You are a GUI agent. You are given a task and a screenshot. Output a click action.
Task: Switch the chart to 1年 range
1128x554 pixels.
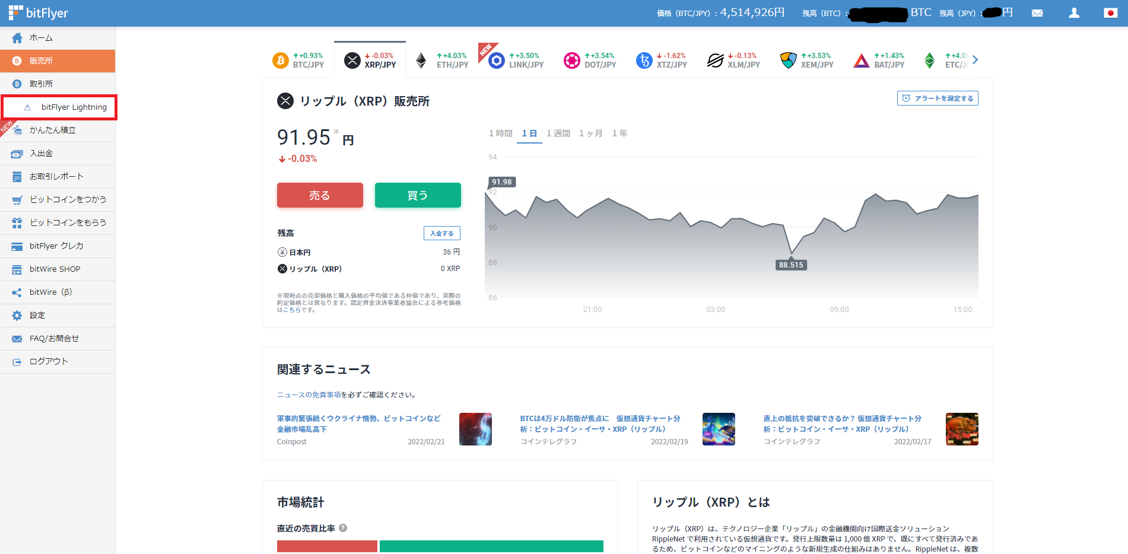click(619, 133)
